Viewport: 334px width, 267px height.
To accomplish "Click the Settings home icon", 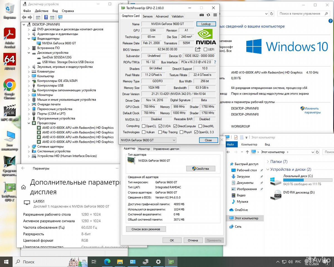I will pos(24,187).
